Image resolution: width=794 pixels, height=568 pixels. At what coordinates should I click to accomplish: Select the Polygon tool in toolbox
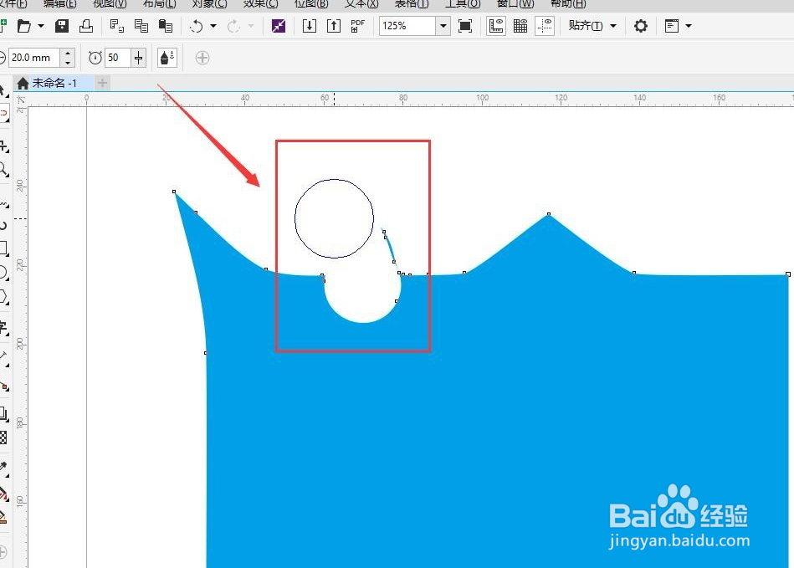pos(3,297)
